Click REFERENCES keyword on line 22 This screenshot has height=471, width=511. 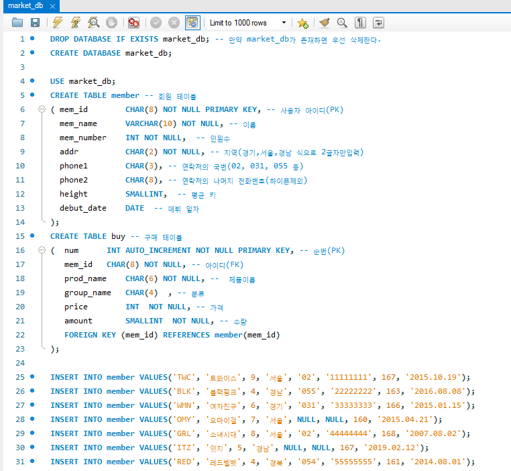coord(186,335)
